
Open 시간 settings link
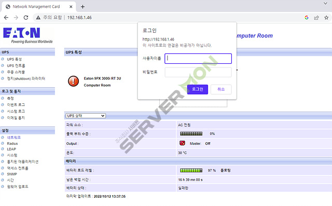tap(10, 180)
